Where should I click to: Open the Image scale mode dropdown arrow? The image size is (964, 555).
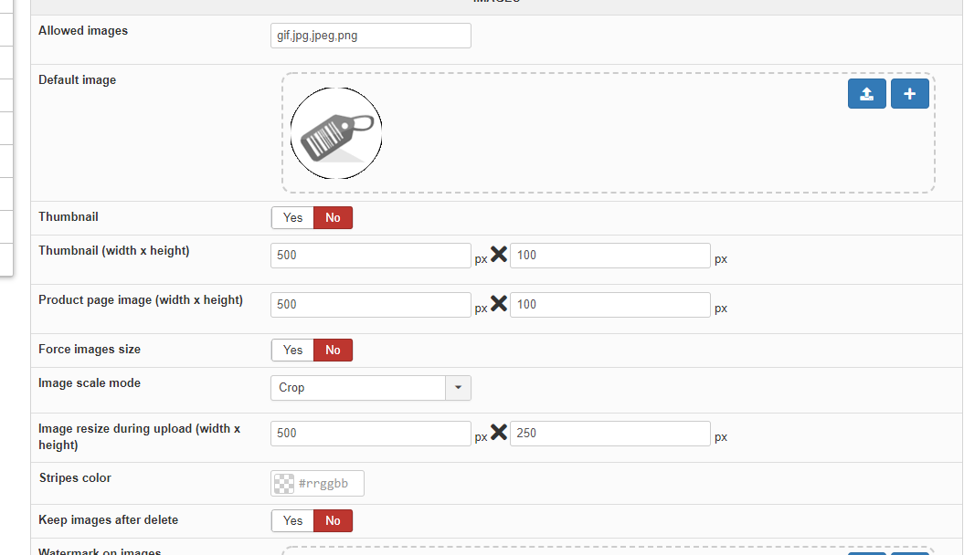(458, 388)
